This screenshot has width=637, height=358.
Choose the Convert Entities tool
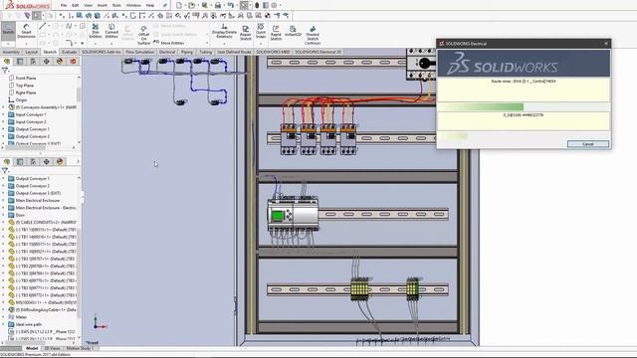(x=111, y=31)
